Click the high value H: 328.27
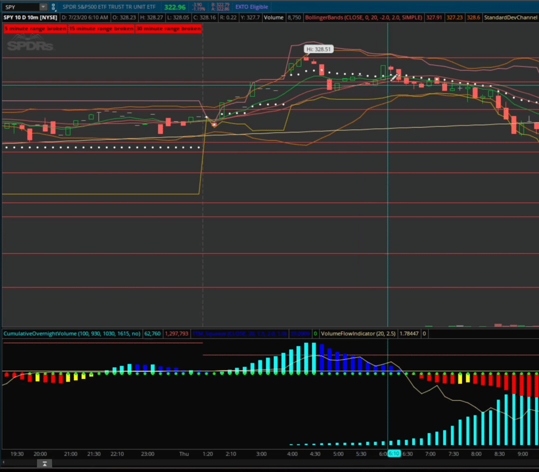The image size is (539, 472). click(x=151, y=17)
